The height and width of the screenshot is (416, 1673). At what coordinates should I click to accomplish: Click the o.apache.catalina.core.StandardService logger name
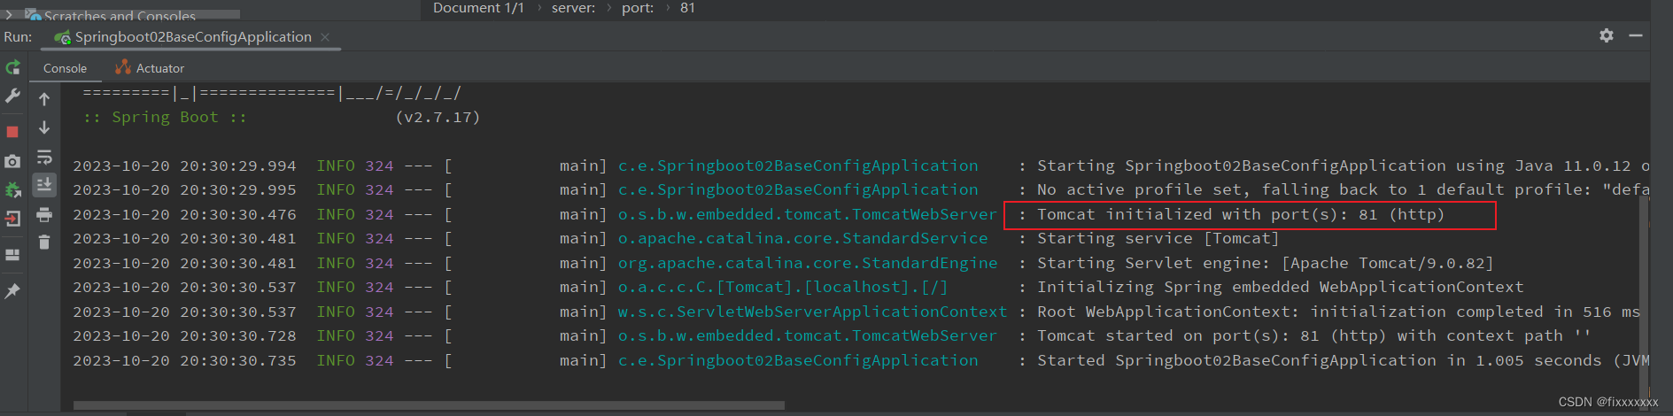pyautogui.click(x=802, y=239)
